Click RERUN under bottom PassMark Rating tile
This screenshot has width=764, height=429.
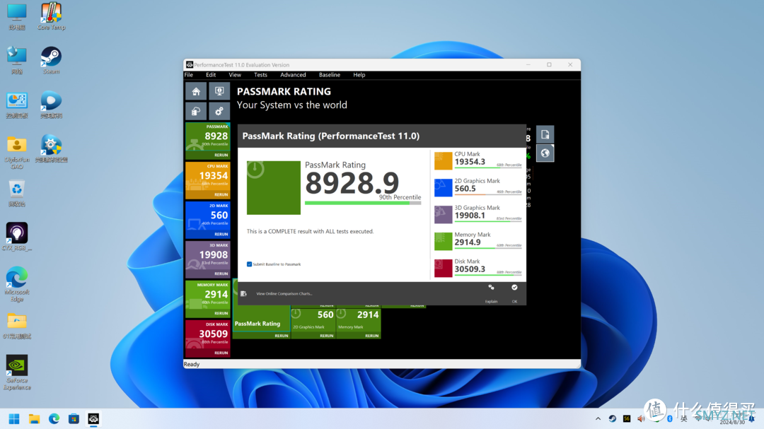pos(281,336)
